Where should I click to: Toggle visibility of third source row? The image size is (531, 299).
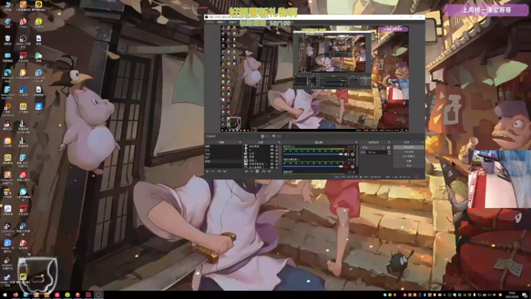coord(272,153)
